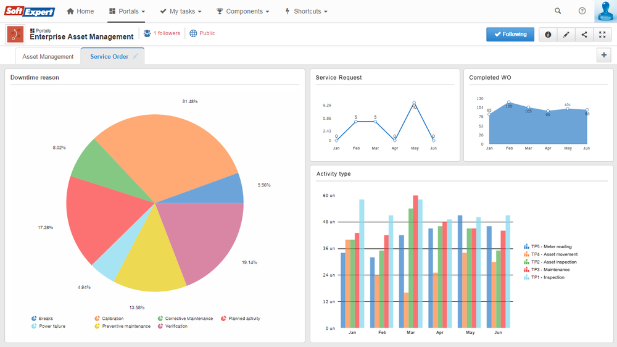Toggle the Following button
The width and height of the screenshot is (617, 347).
click(x=510, y=34)
